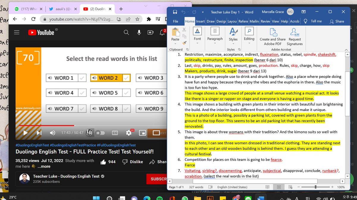Click the Word zoom slider handle

click(316, 187)
